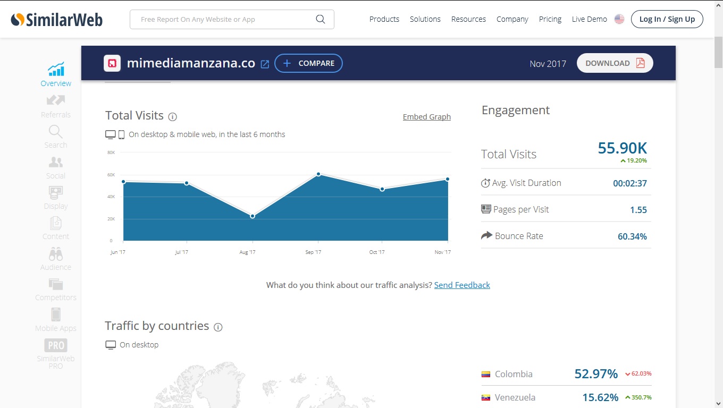Select the Aug '17 data point on chart
The height and width of the screenshot is (408, 723).
(x=253, y=216)
